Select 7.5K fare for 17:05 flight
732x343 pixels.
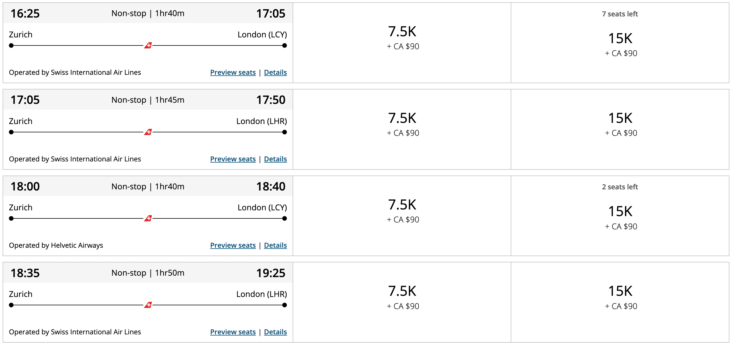[x=402, y=124]
